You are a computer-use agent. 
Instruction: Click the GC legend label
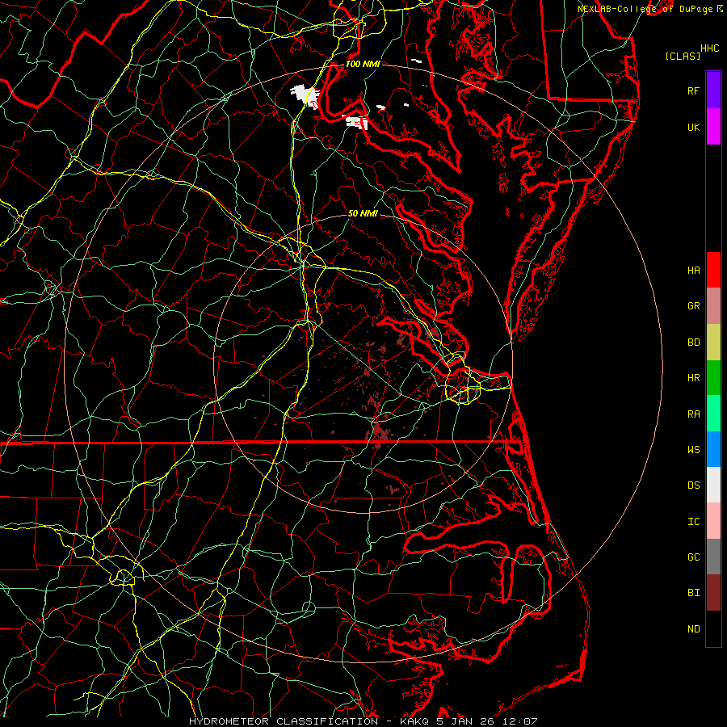[x=693, y=557]
